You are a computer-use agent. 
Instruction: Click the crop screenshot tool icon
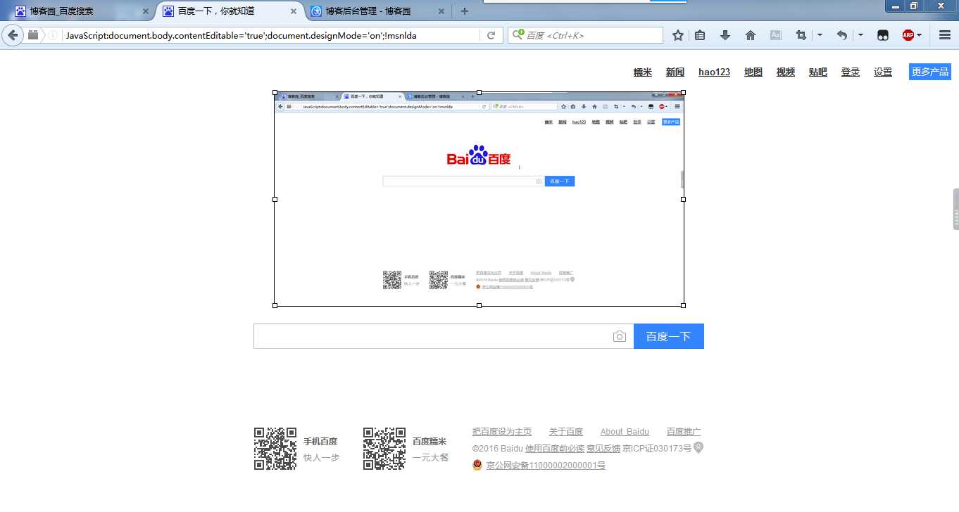pos(801,35)
